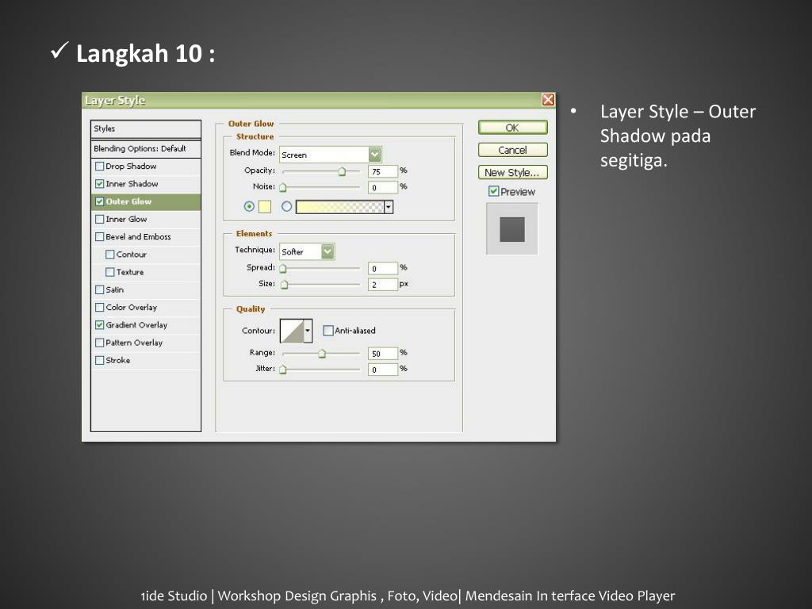
Task: Uncheck the Inner Shadow checkbox
Action: coord(100,184)
